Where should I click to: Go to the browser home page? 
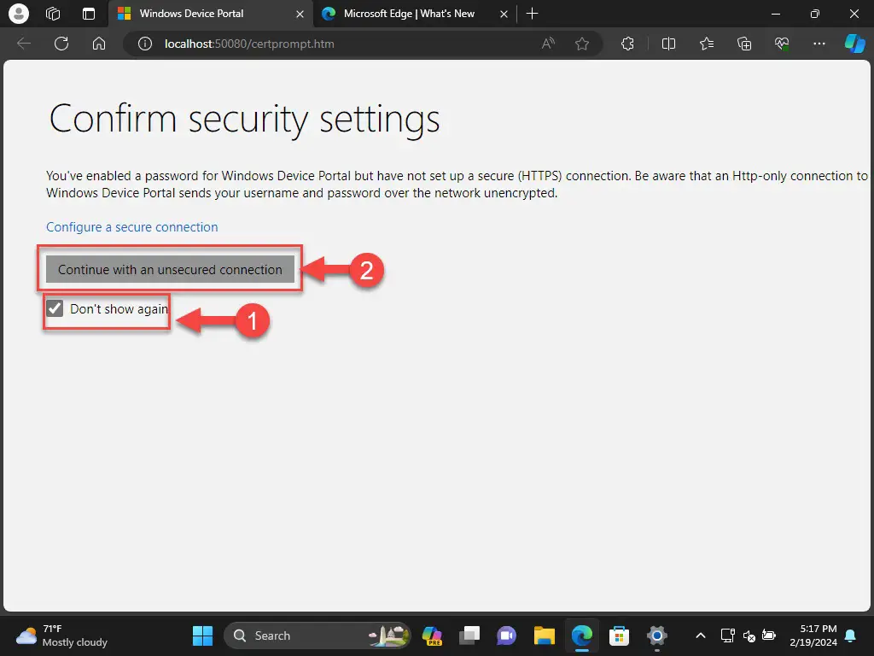pyautogui.click(x=99, y=44)
